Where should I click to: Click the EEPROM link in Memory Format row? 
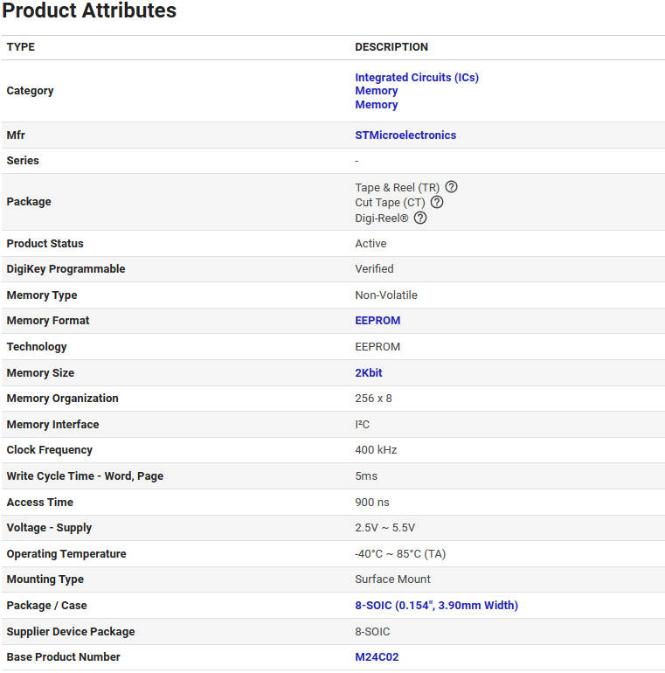(x=378, y=321)
